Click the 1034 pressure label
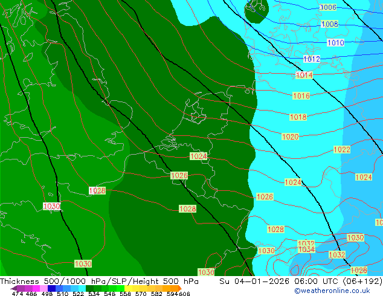Viewport: 383px width, 296px height. pyautogui.click(x=306, y=249)
